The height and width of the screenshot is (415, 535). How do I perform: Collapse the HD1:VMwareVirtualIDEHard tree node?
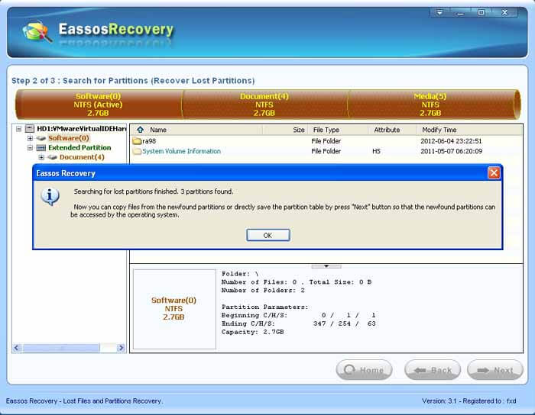19,129
